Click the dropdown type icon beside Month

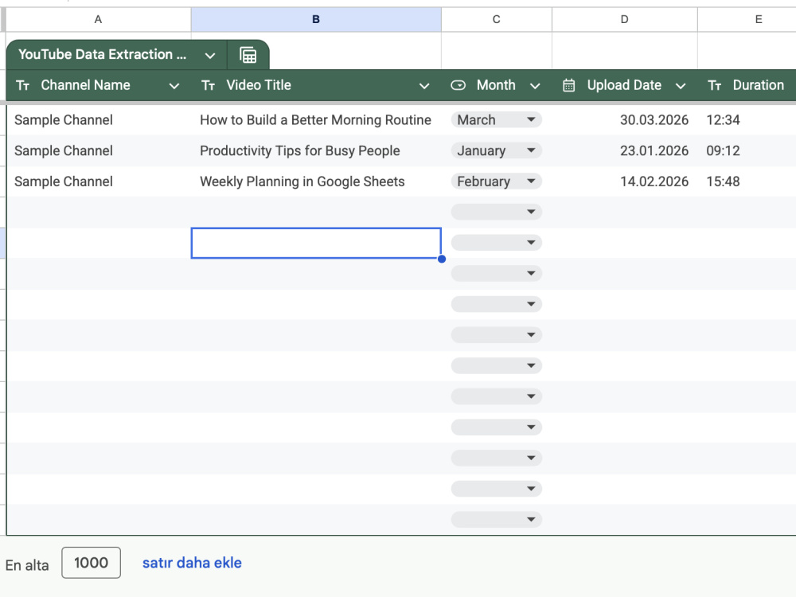point(458,85)
